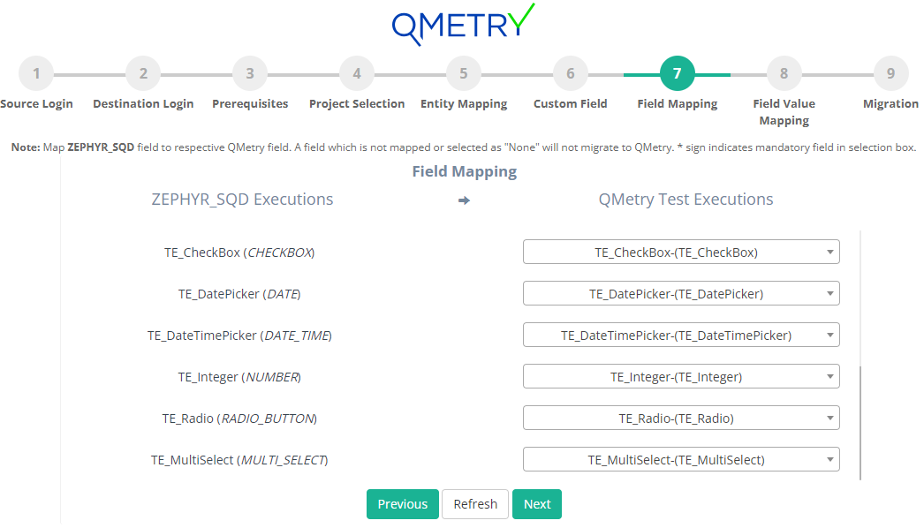Click the ZEPHYR_SQD Executions heading

tap(242, 200)
